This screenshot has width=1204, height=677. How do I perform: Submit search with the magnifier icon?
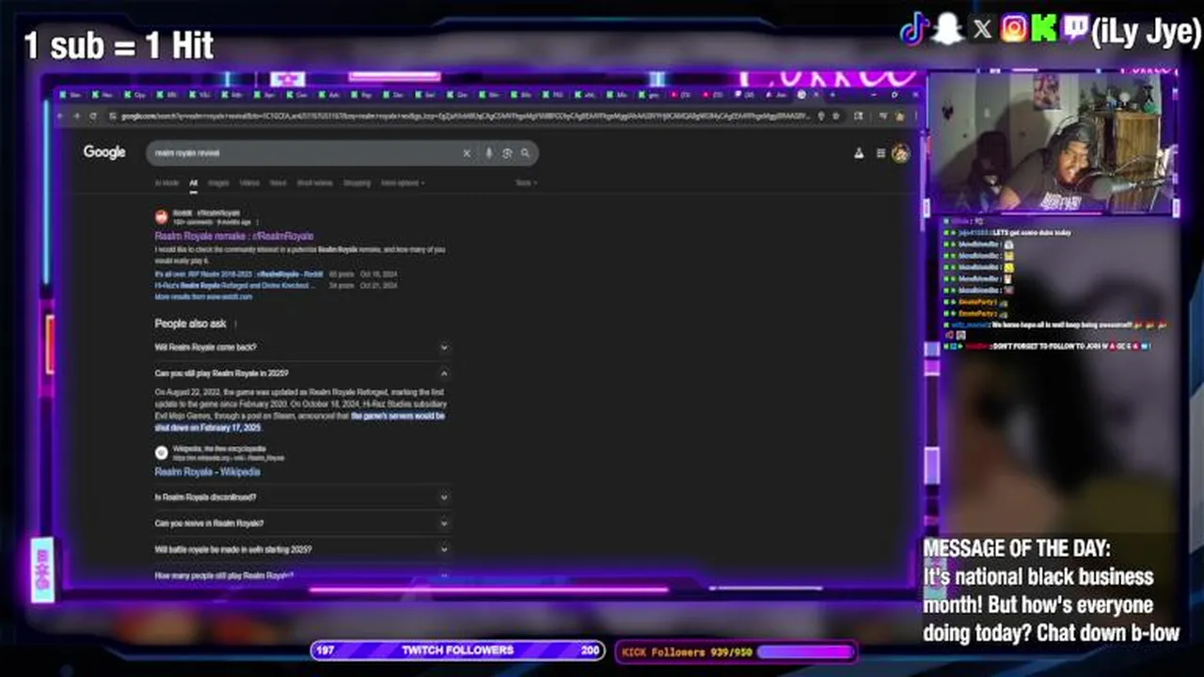point(525,153)
